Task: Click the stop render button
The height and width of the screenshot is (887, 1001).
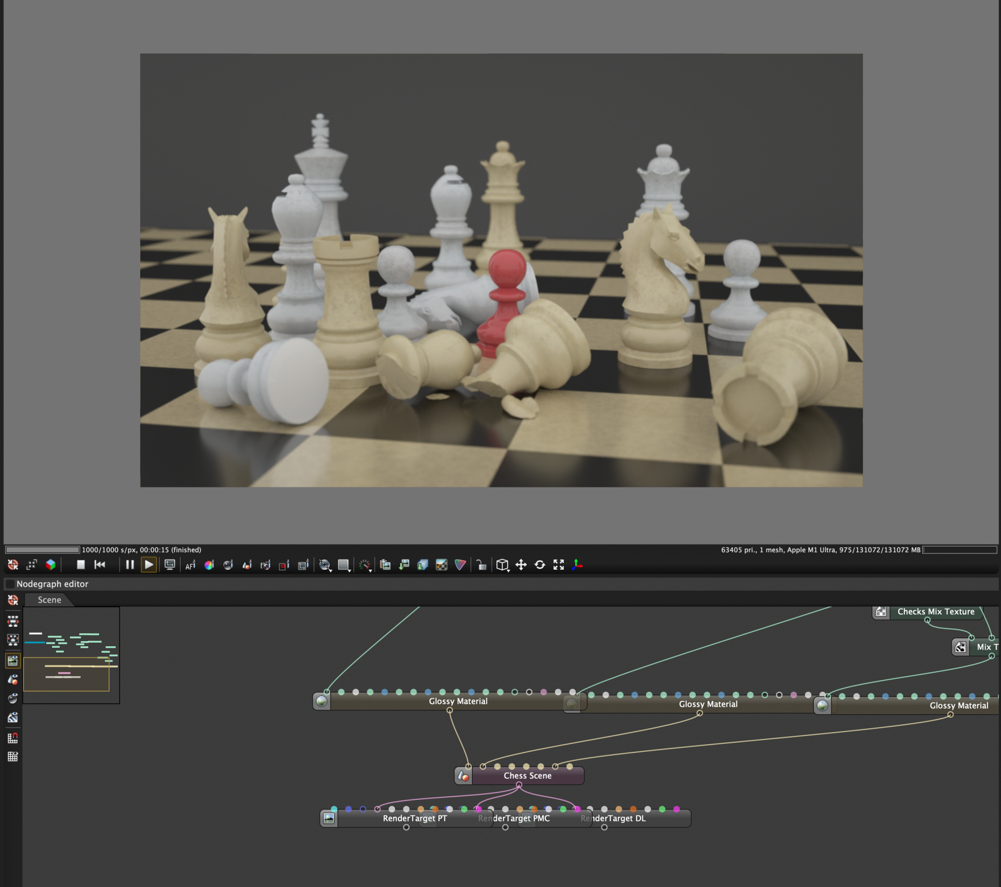Action: tap(81, 565)
